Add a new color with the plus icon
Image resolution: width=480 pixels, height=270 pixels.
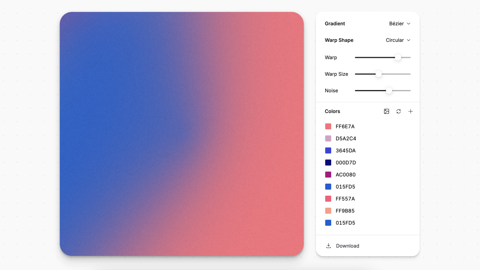[410, 111]
